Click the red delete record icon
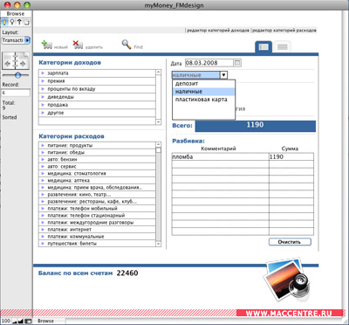The height and width of the screenshot is (325, 349). pos(78,45)
